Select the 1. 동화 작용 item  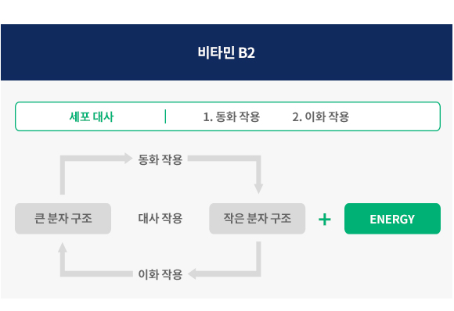(x=232, y=116)
